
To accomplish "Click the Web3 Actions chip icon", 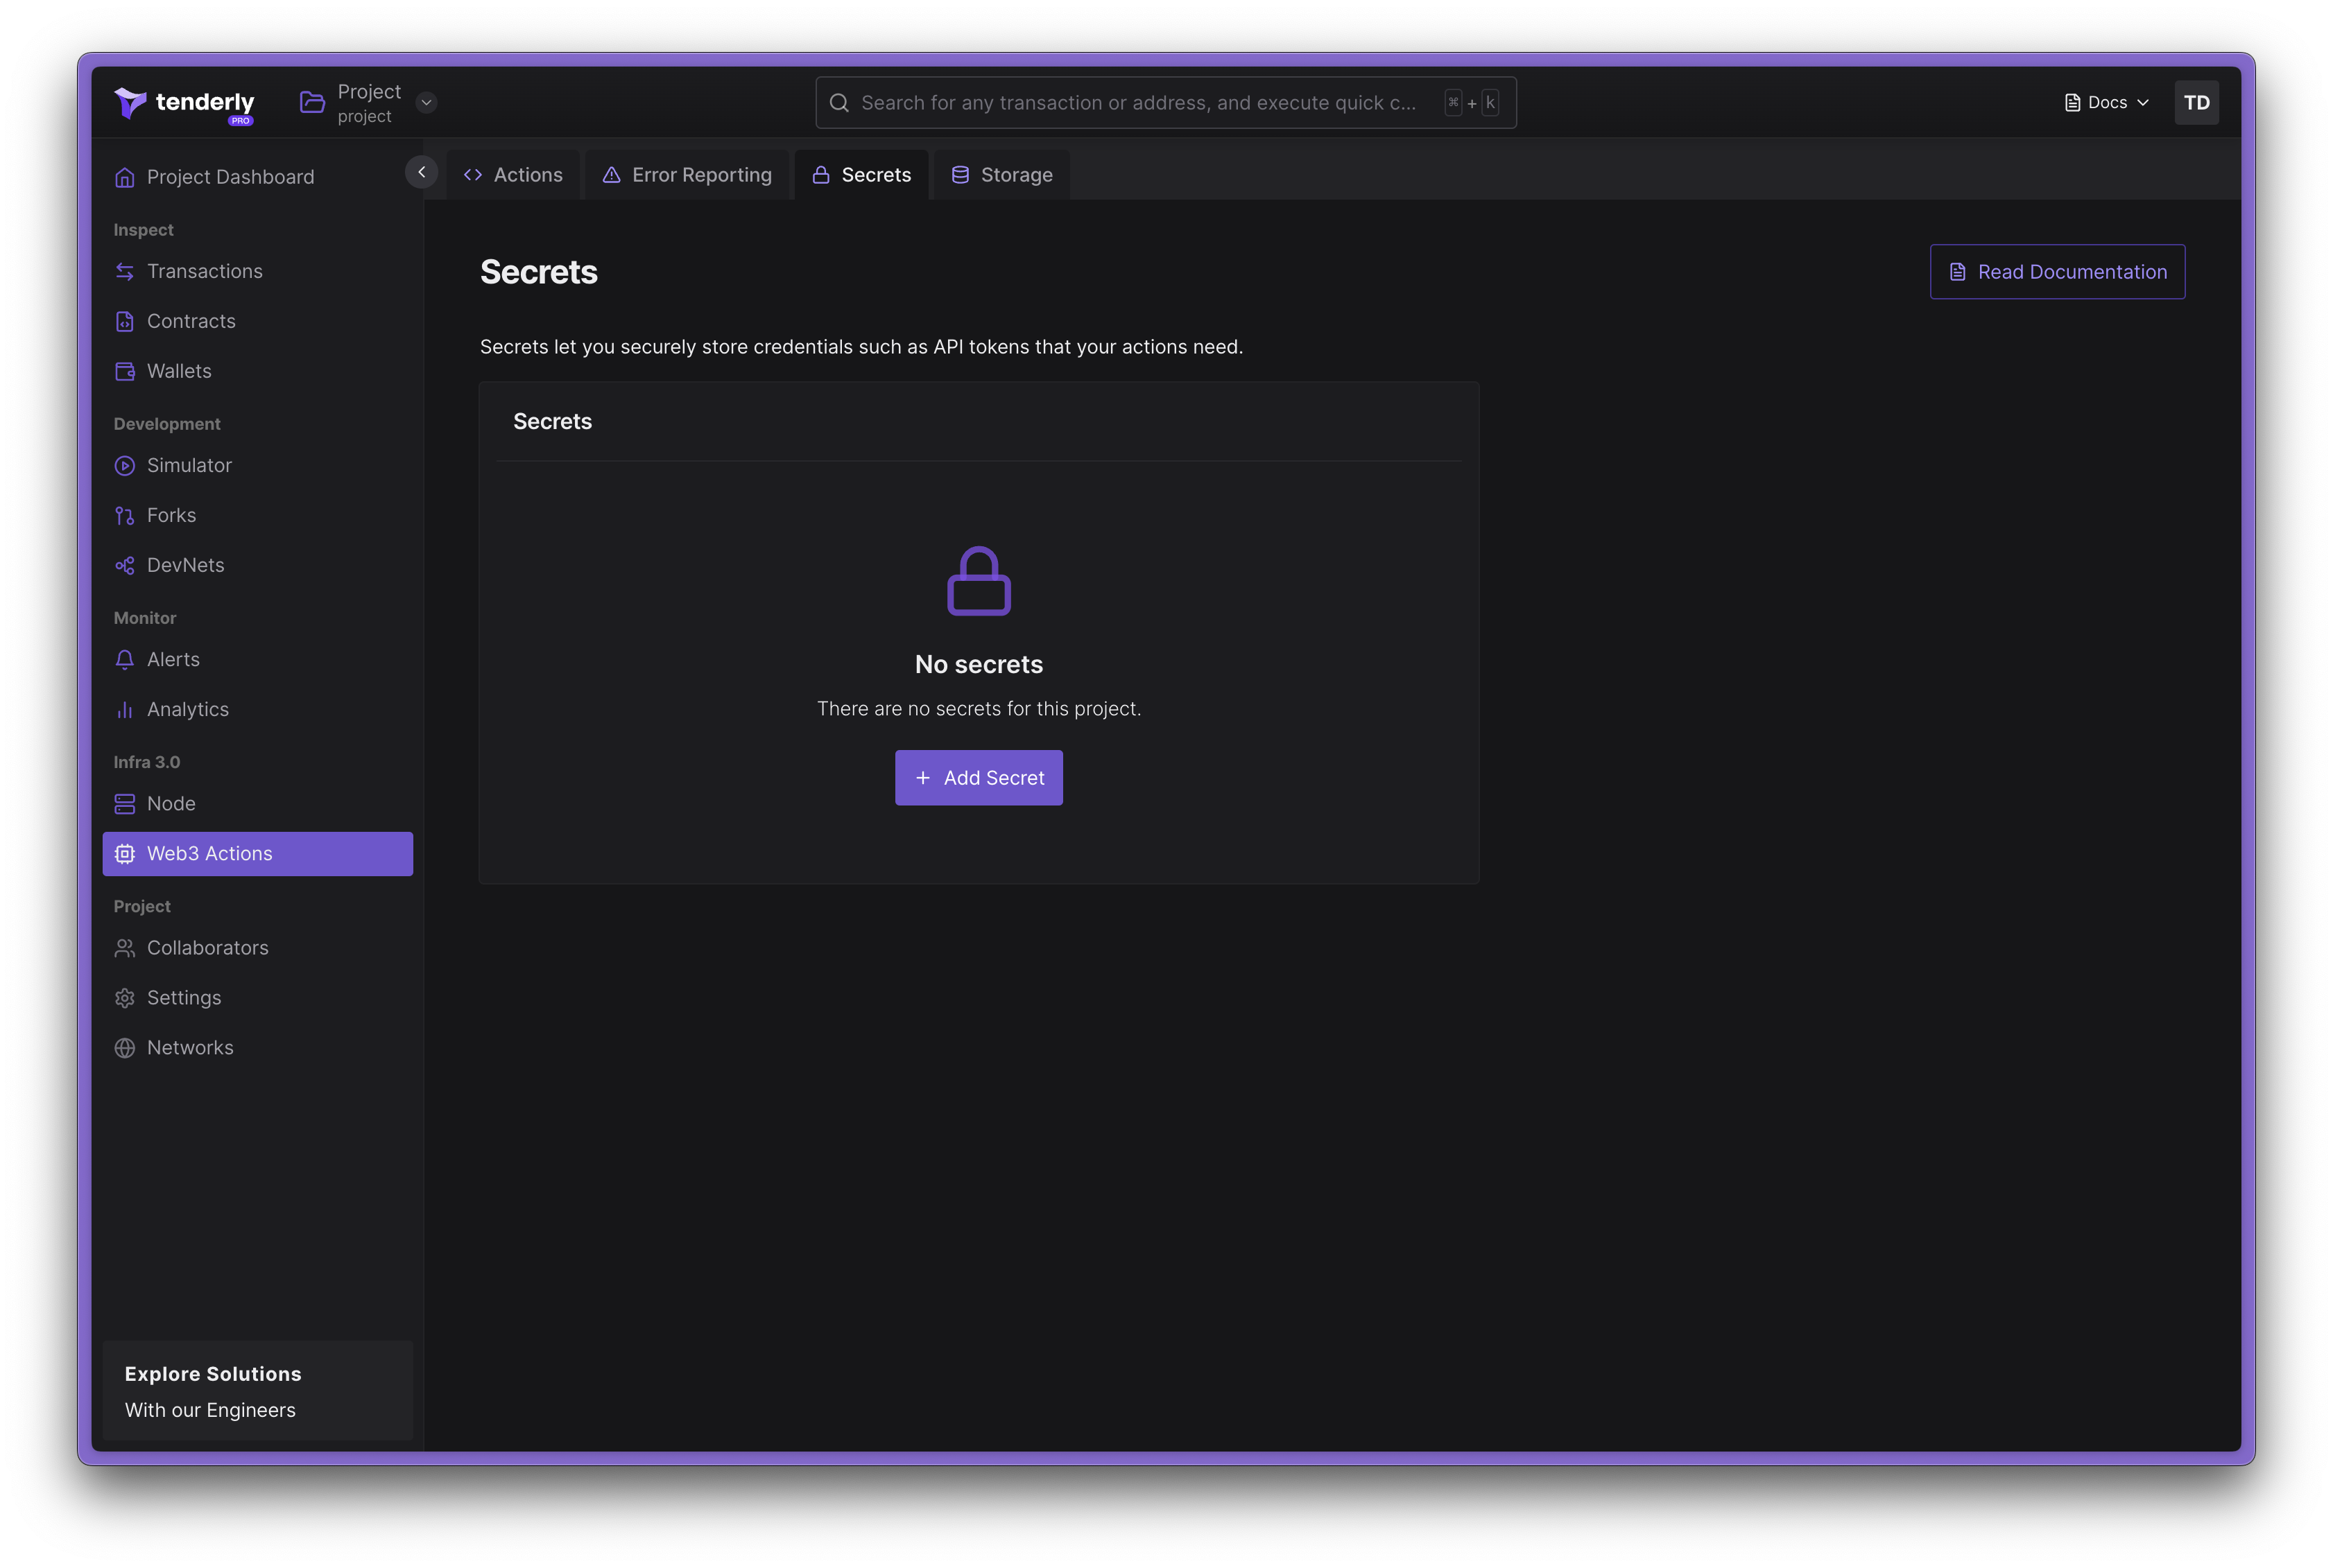I will (x=124, y=853).
